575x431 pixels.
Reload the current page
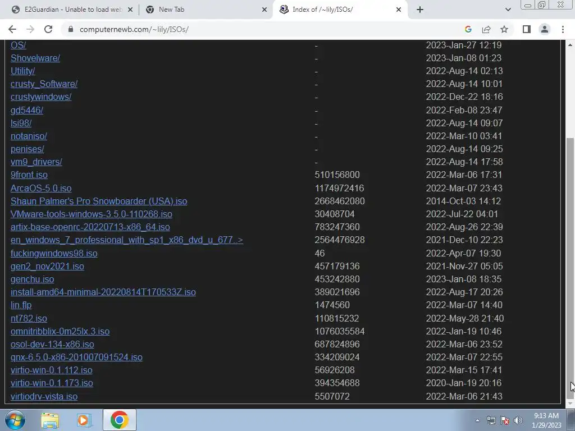pyautogui.click(x=48, y=29)
